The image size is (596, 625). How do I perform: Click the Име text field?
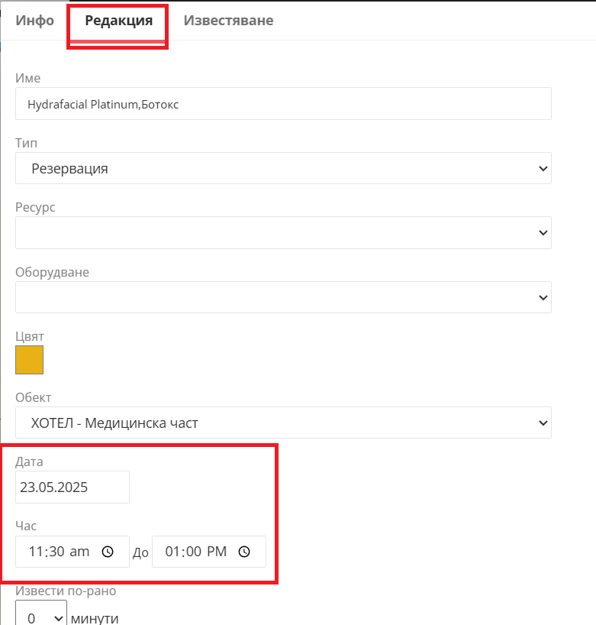pyautogui.click(x=283, y=104)
